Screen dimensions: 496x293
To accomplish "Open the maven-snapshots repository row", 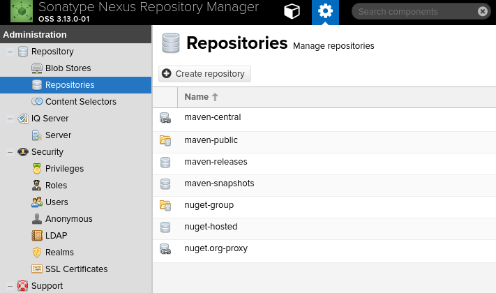I will pos(324,185).
